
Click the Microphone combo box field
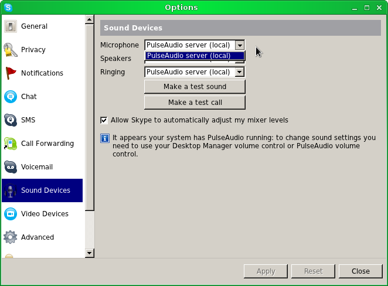point(195,45)
